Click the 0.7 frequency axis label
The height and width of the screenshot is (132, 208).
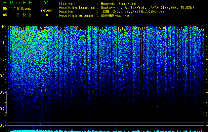tap(3, 109)
